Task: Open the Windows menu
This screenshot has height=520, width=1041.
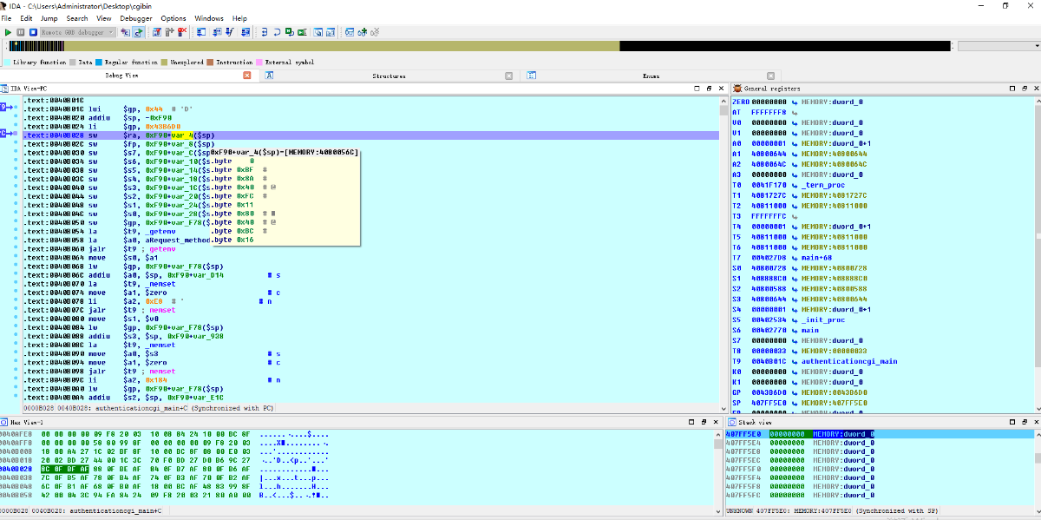Action: pos(209,18)
